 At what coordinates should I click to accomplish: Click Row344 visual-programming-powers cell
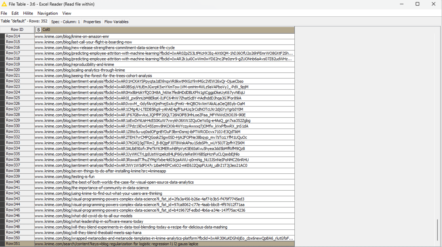coord(165,205)
